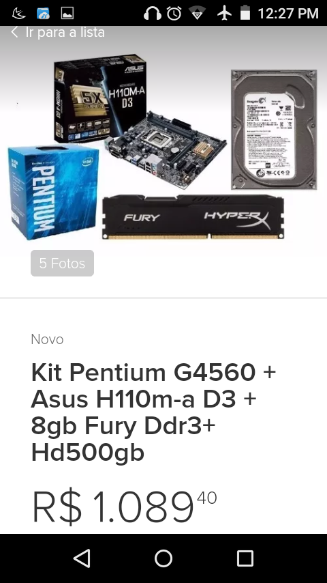Screen dimensions: 327x583
Task: Tap the back chevron arrow icon
Action: pos(14,32)
